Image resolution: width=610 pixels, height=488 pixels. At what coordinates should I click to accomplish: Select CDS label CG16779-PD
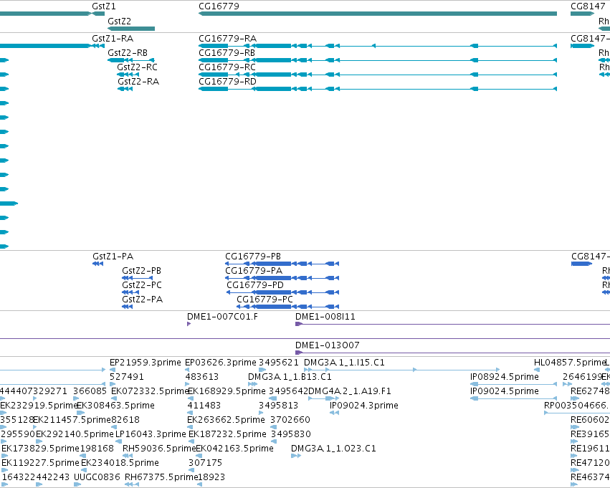click(255, 285)
